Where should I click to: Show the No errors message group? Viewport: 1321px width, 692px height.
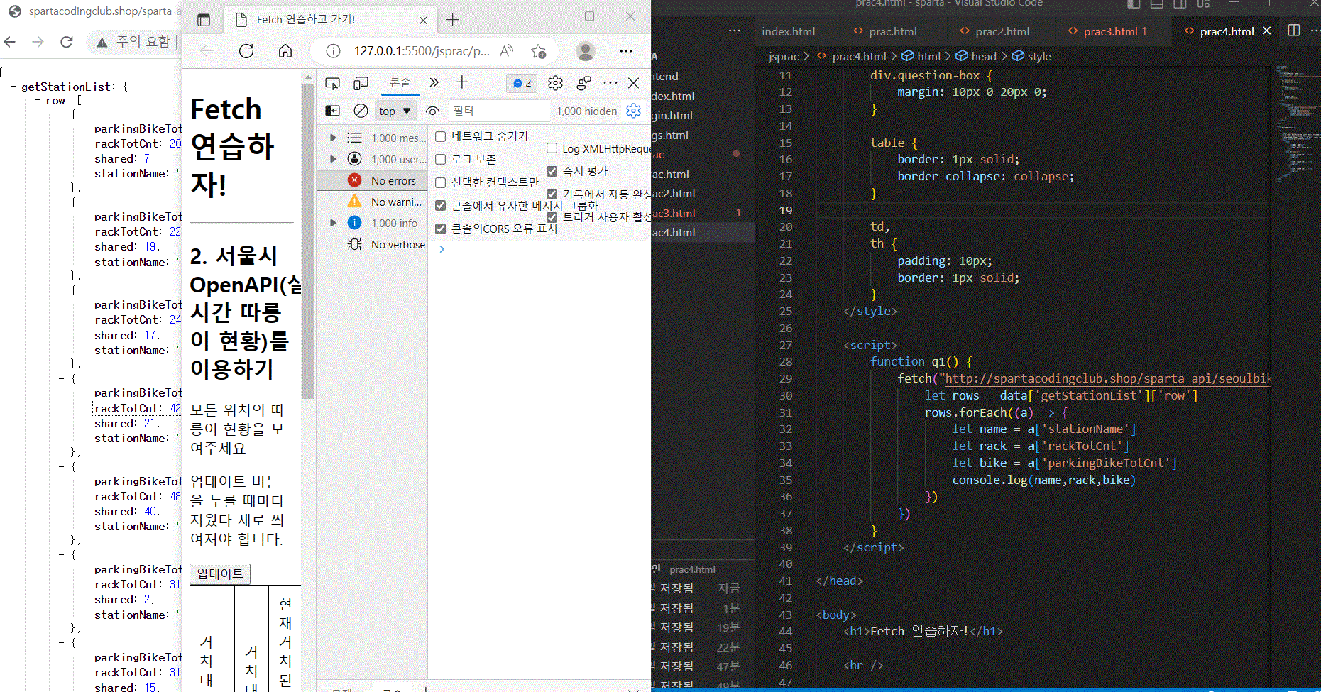[x=371, y=181]
